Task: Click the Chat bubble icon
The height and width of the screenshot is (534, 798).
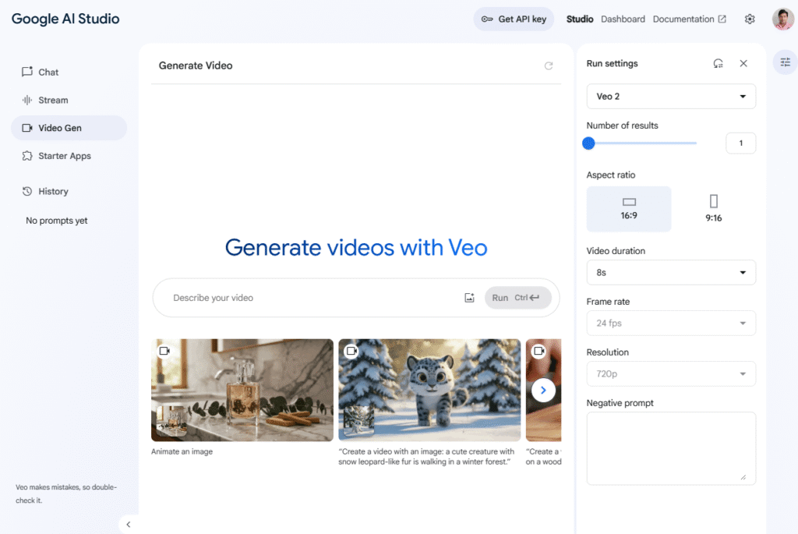Action: tap(27, 72)
